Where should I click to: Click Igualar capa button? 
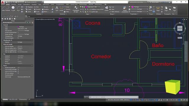tap(94, 12)
